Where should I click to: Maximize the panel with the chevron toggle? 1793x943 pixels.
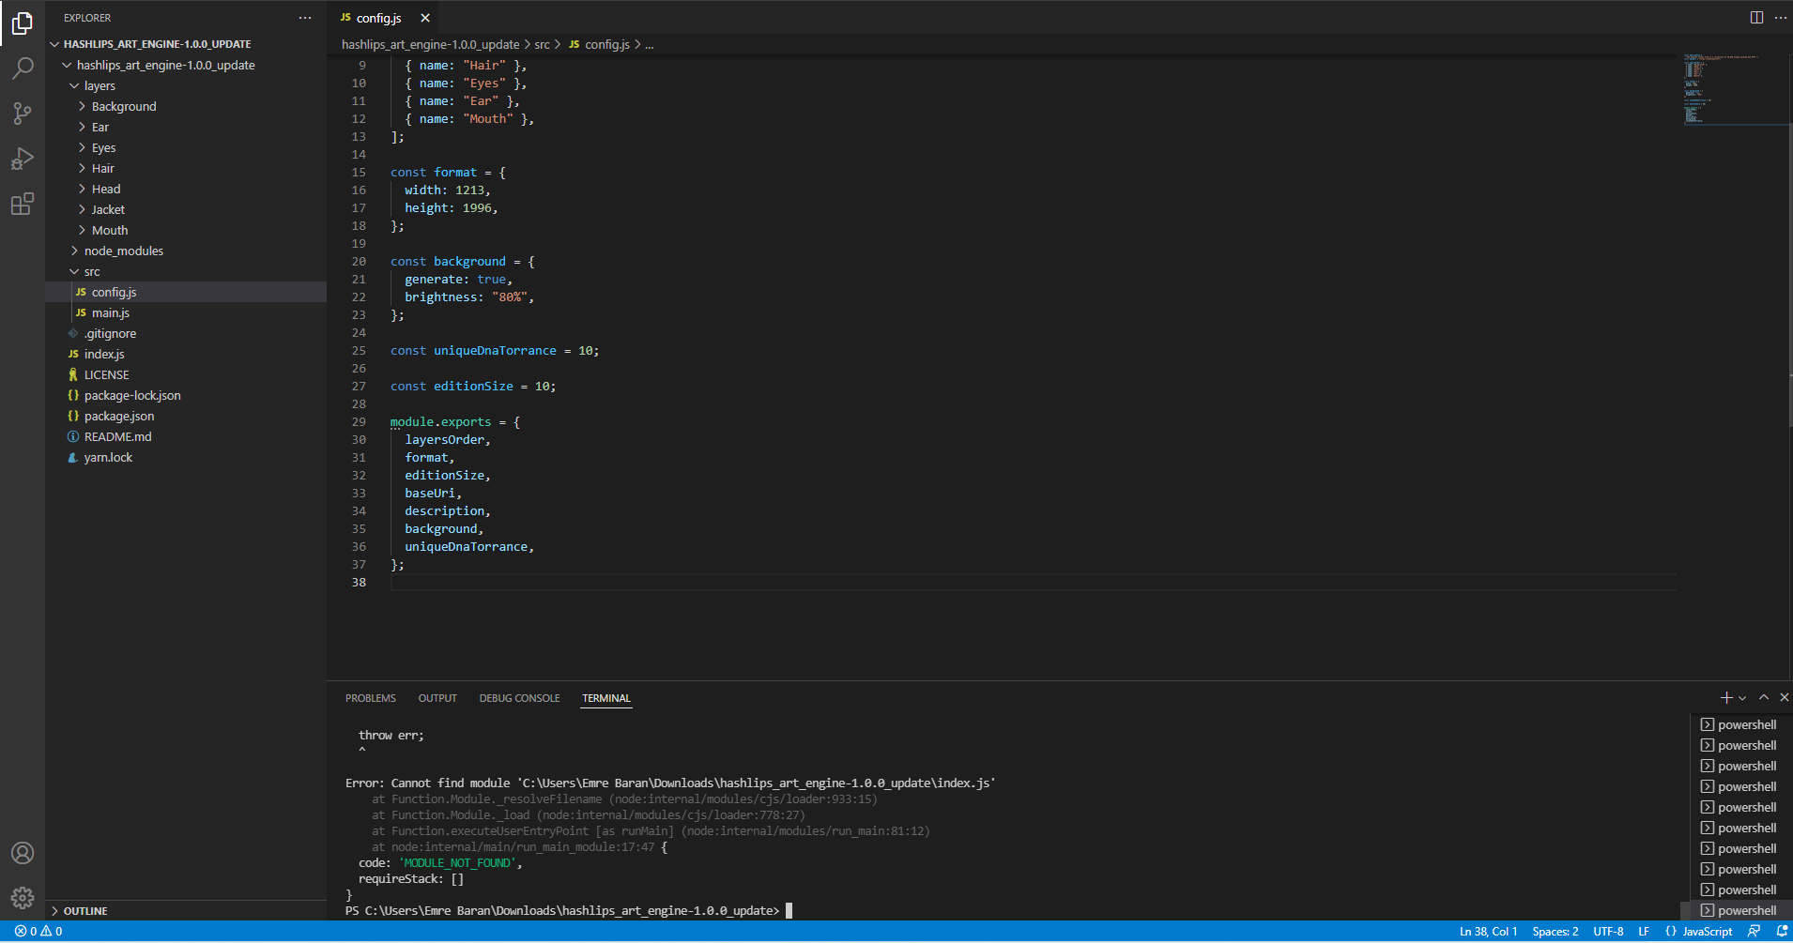pyautogui.click(x=1764, y=697)
